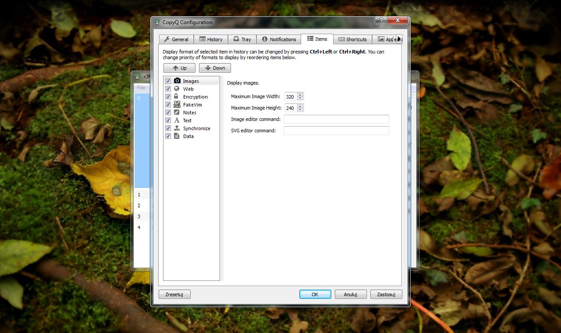Viewport: 561px width, 333px height.
Task: Select the Encryption padlock icon
Action: click(176, 96)
